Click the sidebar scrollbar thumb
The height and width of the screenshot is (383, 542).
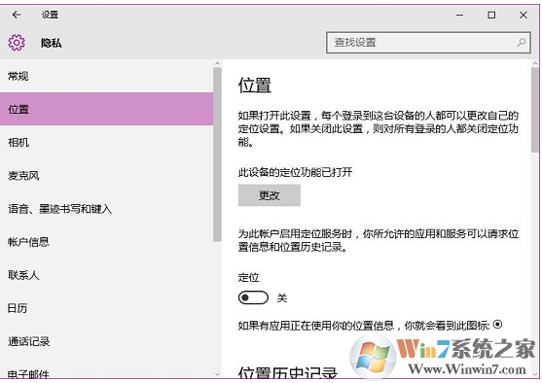coord(217,155)
